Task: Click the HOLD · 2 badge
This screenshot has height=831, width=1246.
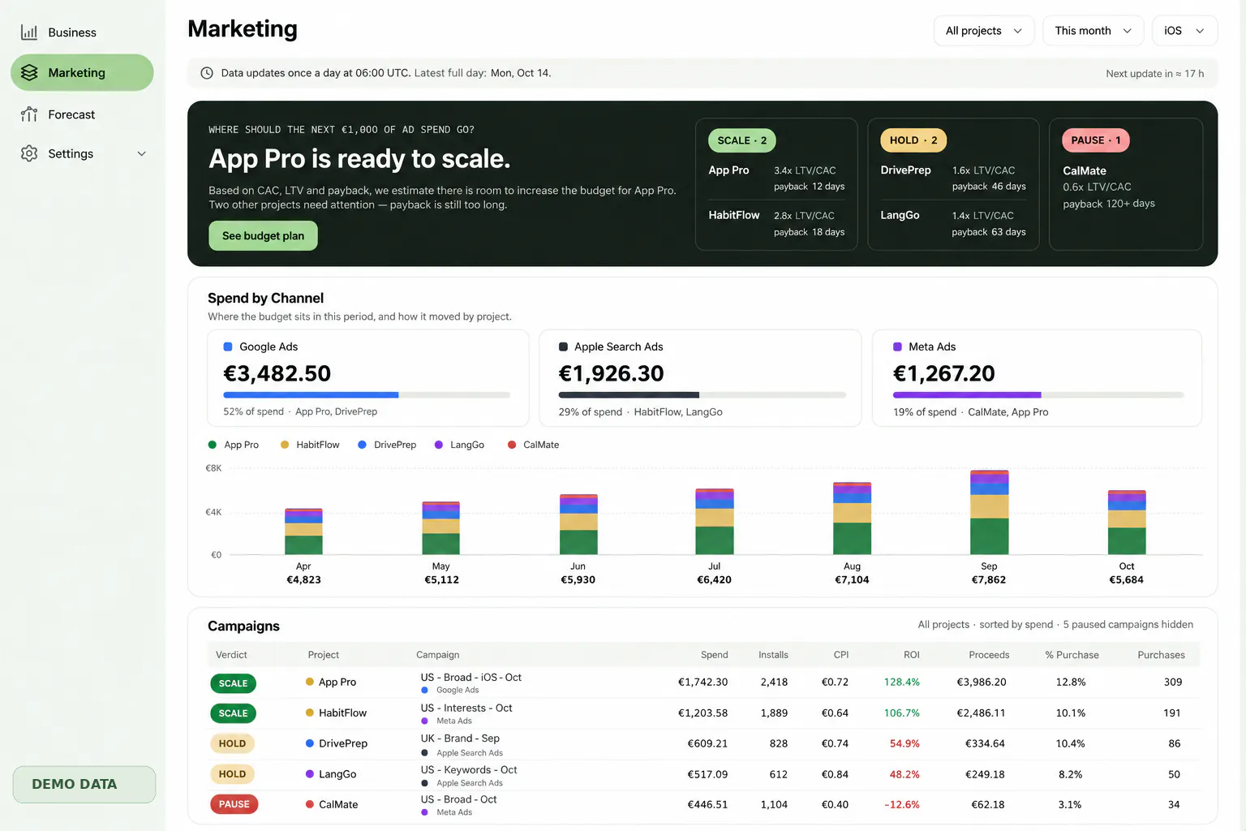Action: pyautogui.click(x=913, y=140)
